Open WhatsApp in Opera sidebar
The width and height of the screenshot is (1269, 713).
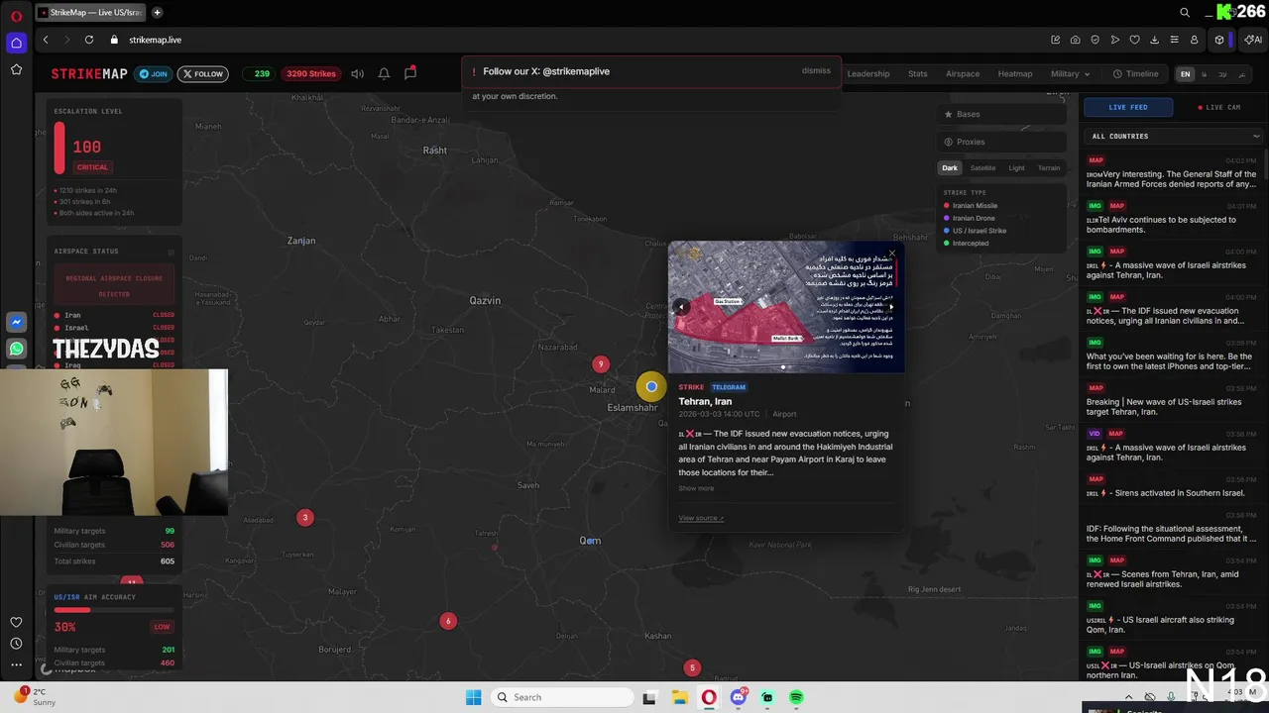[16, 349]
